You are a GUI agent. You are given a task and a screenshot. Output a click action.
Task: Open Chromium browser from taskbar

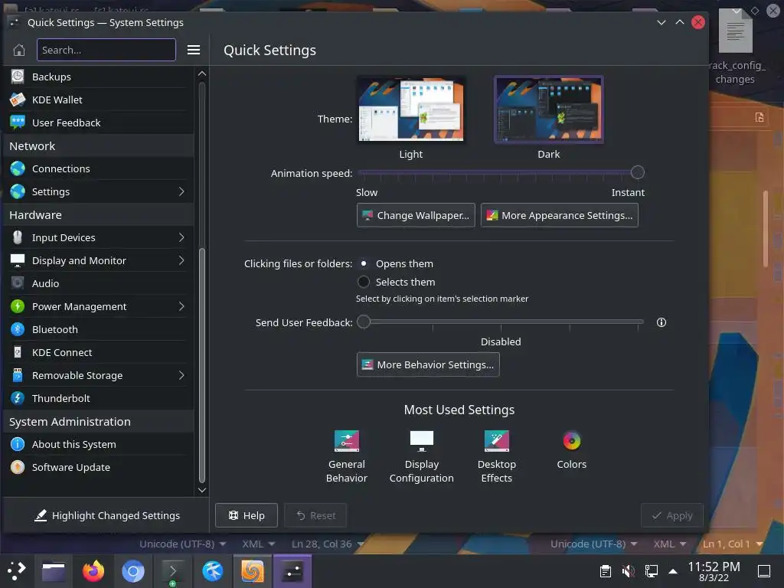coord(133,570)
